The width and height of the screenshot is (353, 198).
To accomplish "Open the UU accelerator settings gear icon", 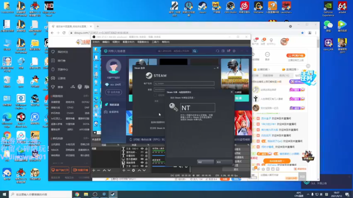I will tap(234, 51).
